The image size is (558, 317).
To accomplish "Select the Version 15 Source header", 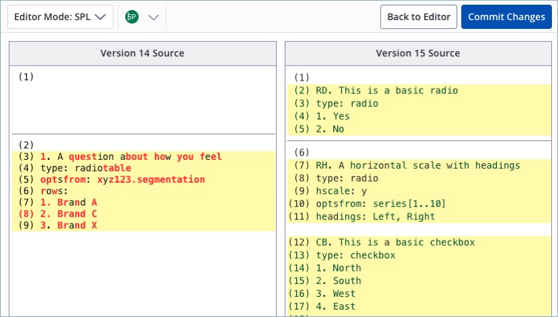I will 418,53.
